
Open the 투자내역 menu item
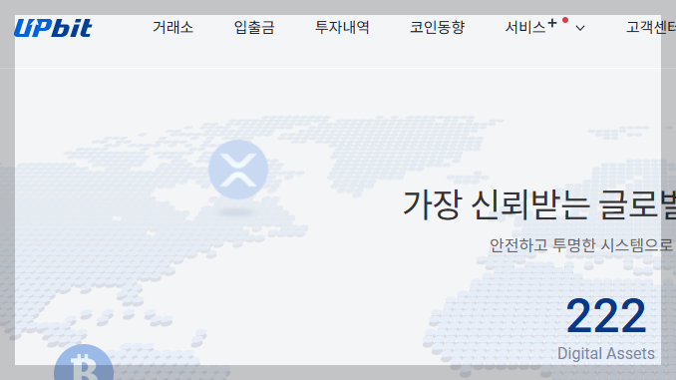click(342, 28)
